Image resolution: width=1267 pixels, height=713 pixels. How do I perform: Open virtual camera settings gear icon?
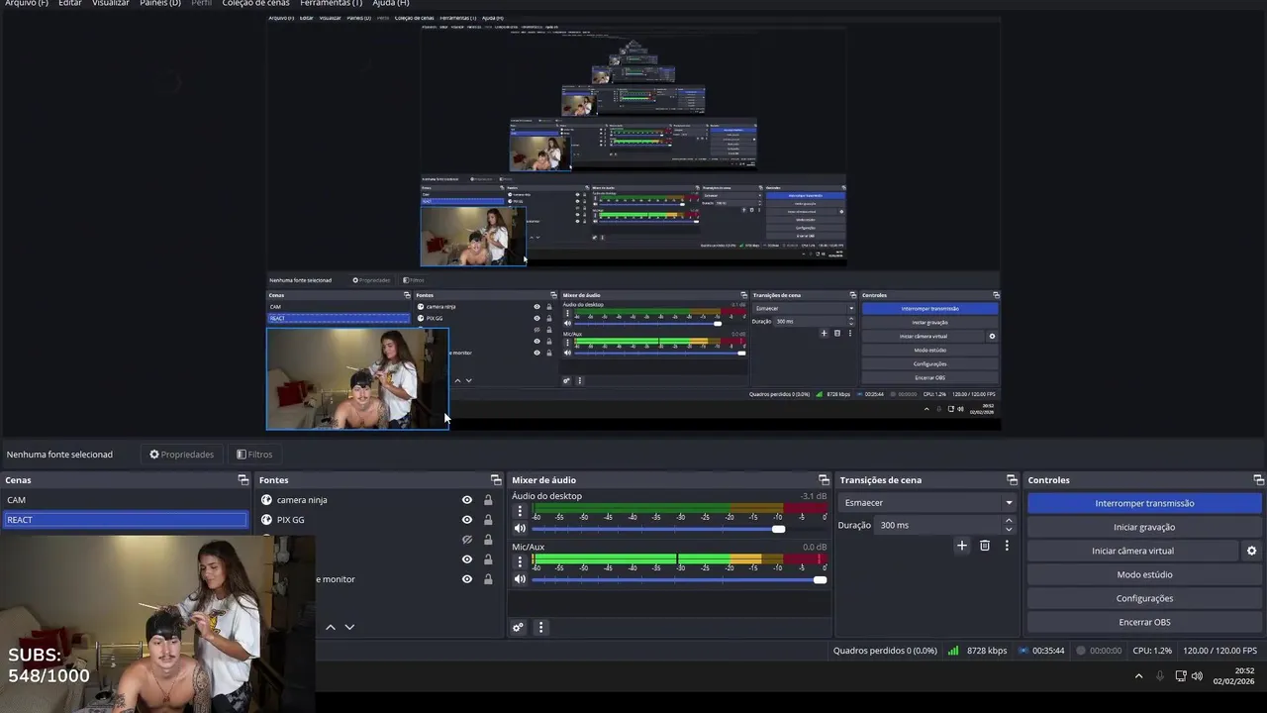(1251, 551)
